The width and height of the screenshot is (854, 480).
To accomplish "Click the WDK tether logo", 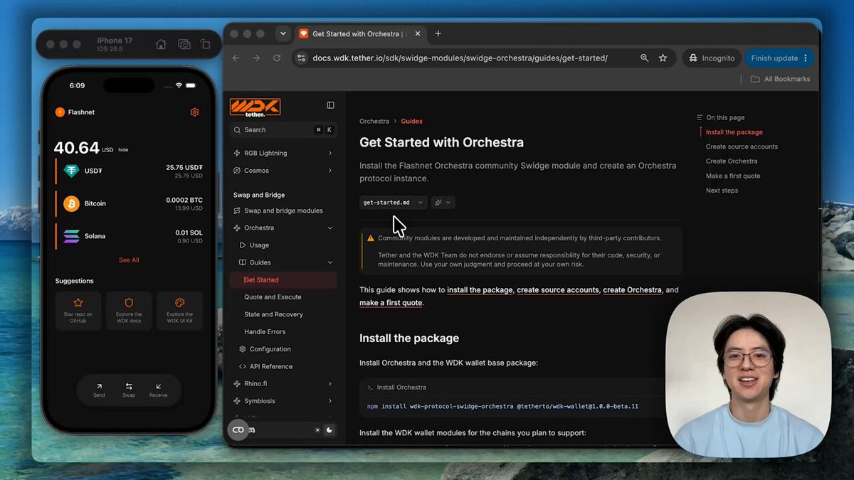I will pyautogui.click(x=255, y=107).
